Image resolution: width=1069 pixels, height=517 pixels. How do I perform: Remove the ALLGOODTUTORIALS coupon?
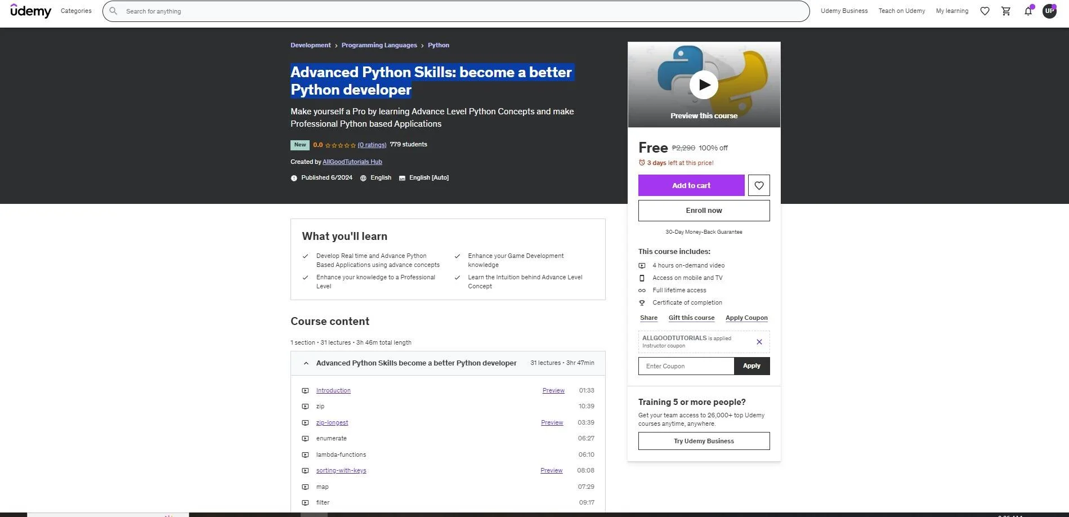759,342
